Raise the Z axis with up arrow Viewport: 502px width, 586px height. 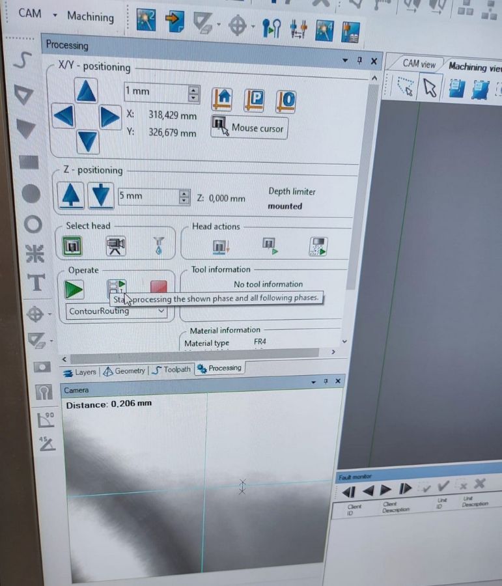pos(71,195)
